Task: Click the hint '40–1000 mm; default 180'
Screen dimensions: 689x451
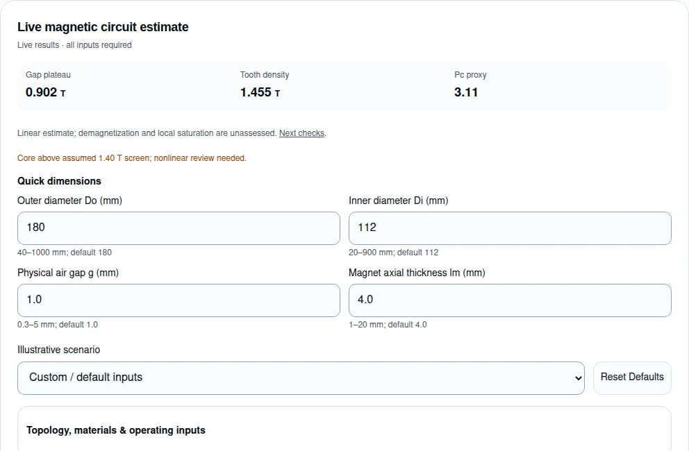Action: (x=65, y=253)
